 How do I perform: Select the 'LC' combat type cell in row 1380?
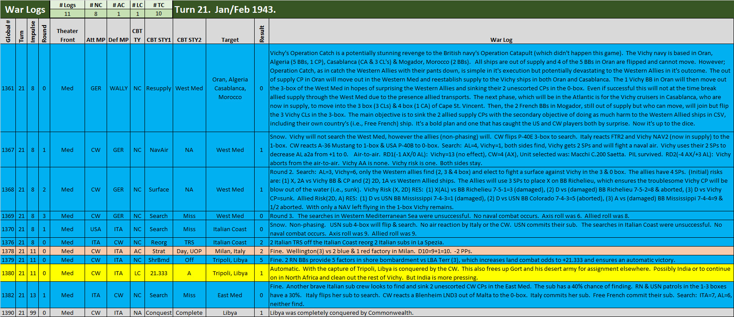pos(137,273)
